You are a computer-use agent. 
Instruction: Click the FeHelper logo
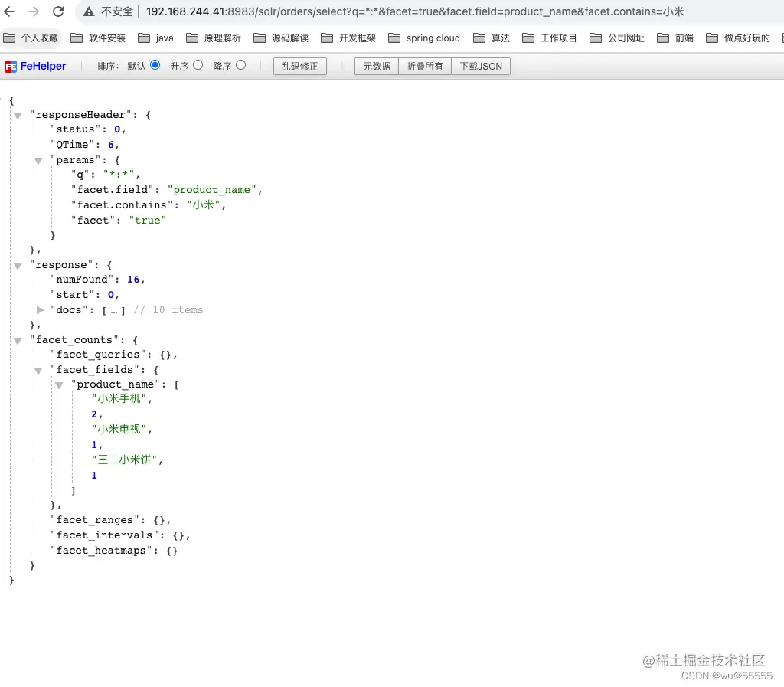35,66
